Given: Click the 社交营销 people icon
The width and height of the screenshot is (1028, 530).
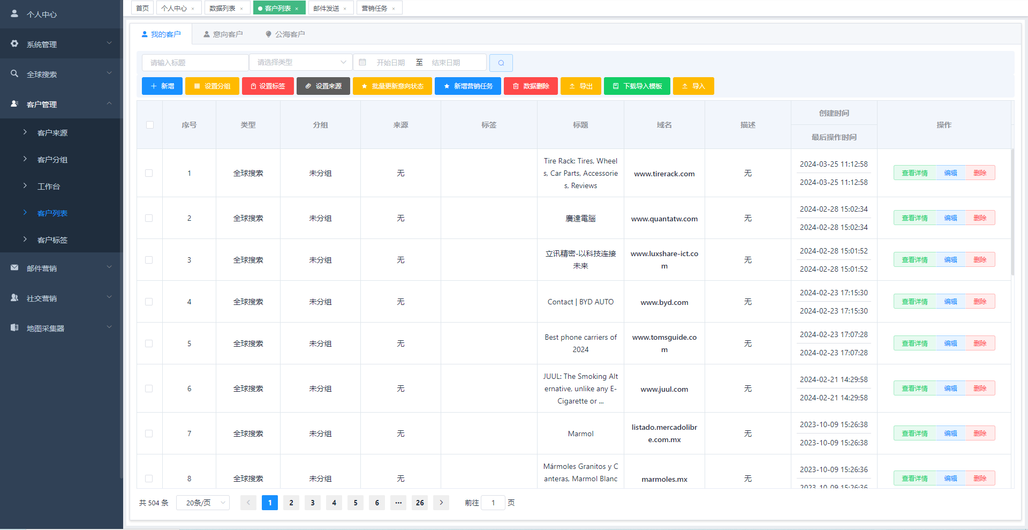Looking at the screenshot, I should [x=14, y=297].
